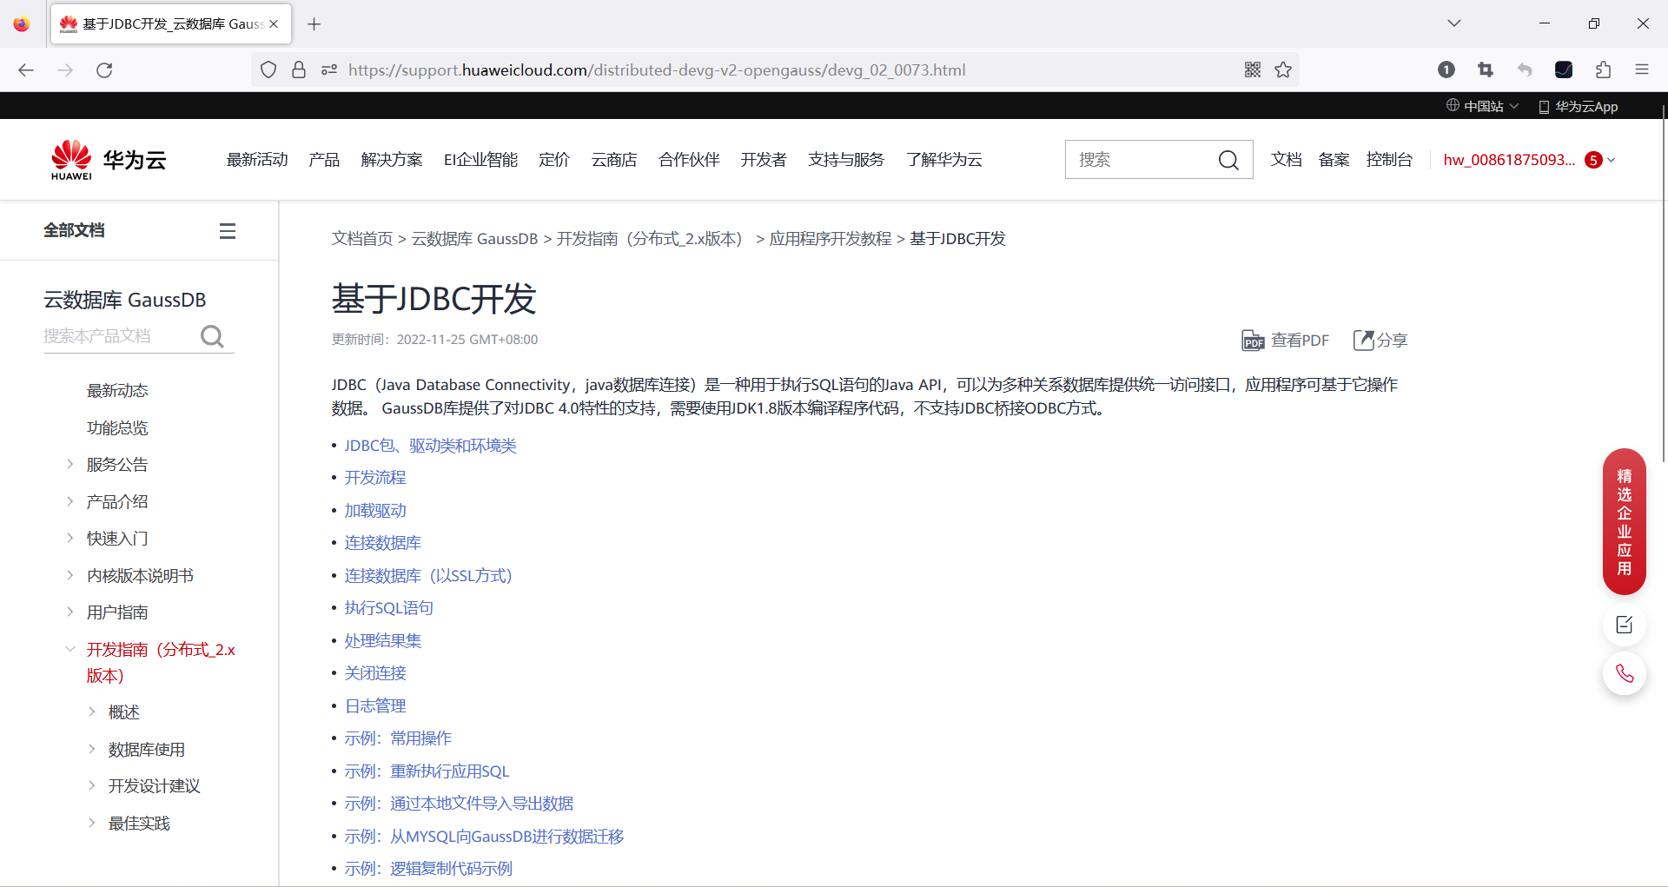1668x887 pixels.
Task: Collapse the 开发指南（分布式_2.x版本）section
Action: [71, 648]
